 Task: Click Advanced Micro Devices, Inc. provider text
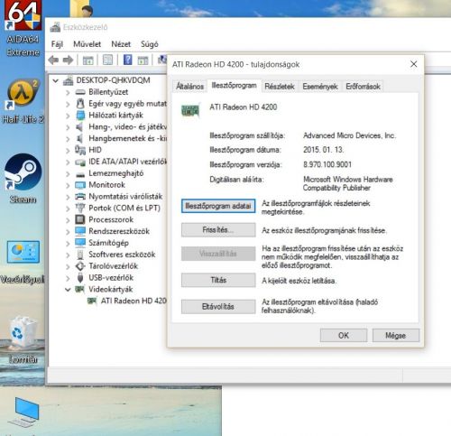tap(349, 135)
